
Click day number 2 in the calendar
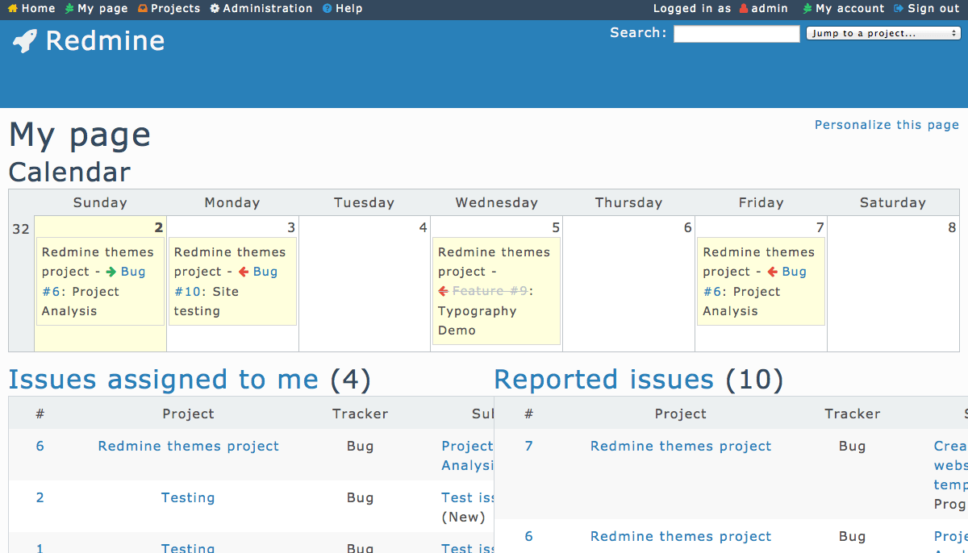click(x=159, y=228)
